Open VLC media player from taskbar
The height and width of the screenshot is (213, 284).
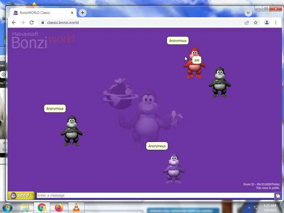tap(76, 207)
